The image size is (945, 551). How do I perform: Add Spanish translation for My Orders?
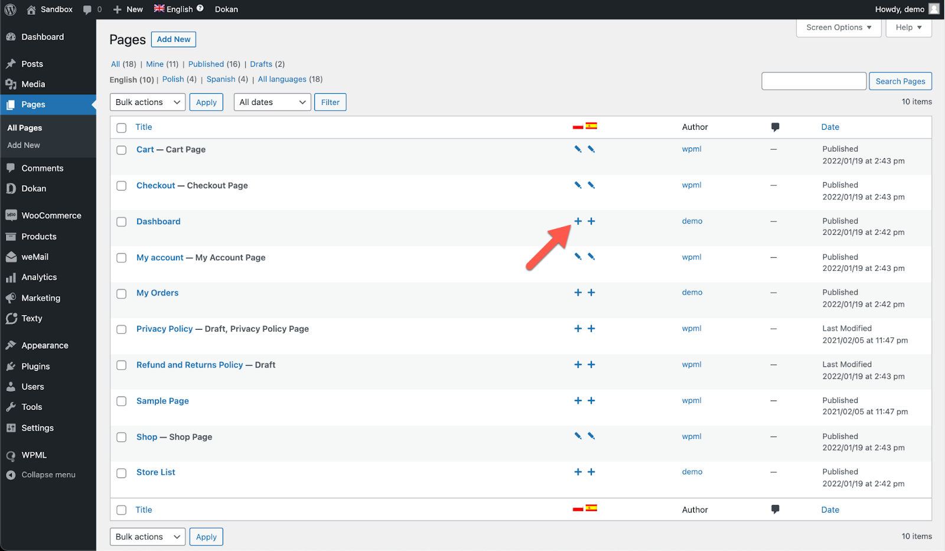point(591,293)
